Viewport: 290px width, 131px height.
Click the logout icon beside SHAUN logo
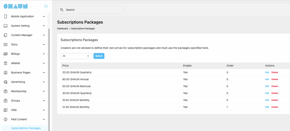click(46, 6)
